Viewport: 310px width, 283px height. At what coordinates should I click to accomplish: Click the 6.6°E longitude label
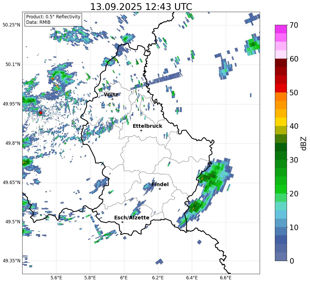(x=226, y=278)
